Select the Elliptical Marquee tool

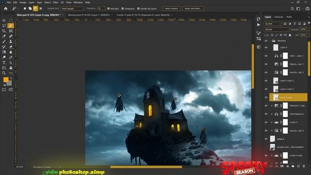11,20
